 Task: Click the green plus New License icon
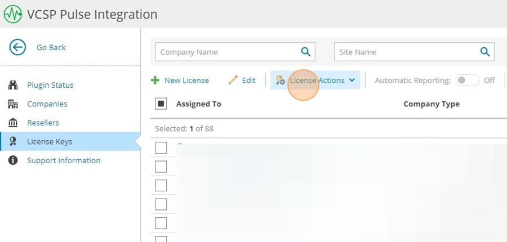[x=155, y=80]
